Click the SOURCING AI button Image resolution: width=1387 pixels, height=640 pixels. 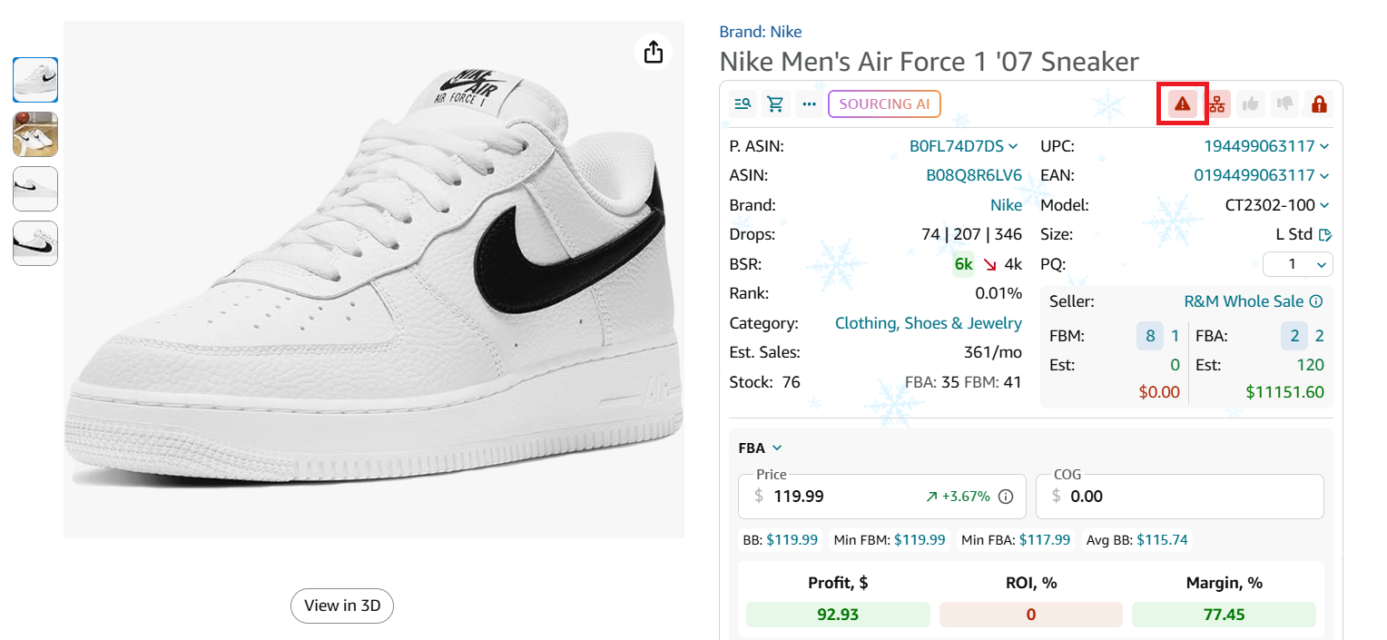[x=884, y=103]
